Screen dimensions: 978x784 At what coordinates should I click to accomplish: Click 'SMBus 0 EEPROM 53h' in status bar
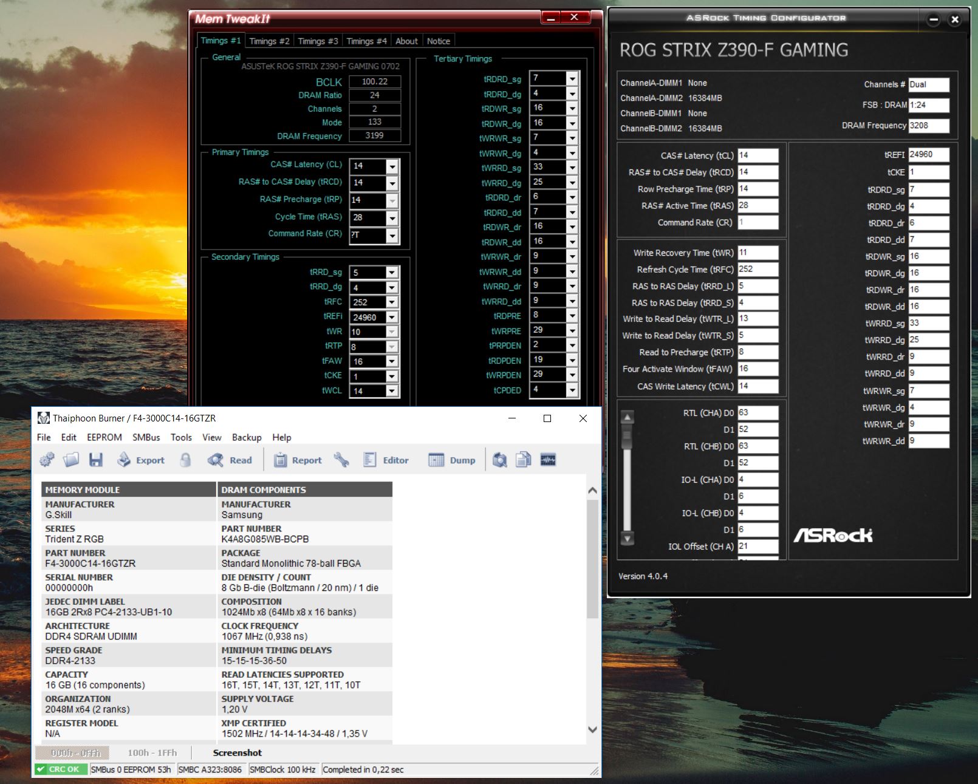pos(131,769)
